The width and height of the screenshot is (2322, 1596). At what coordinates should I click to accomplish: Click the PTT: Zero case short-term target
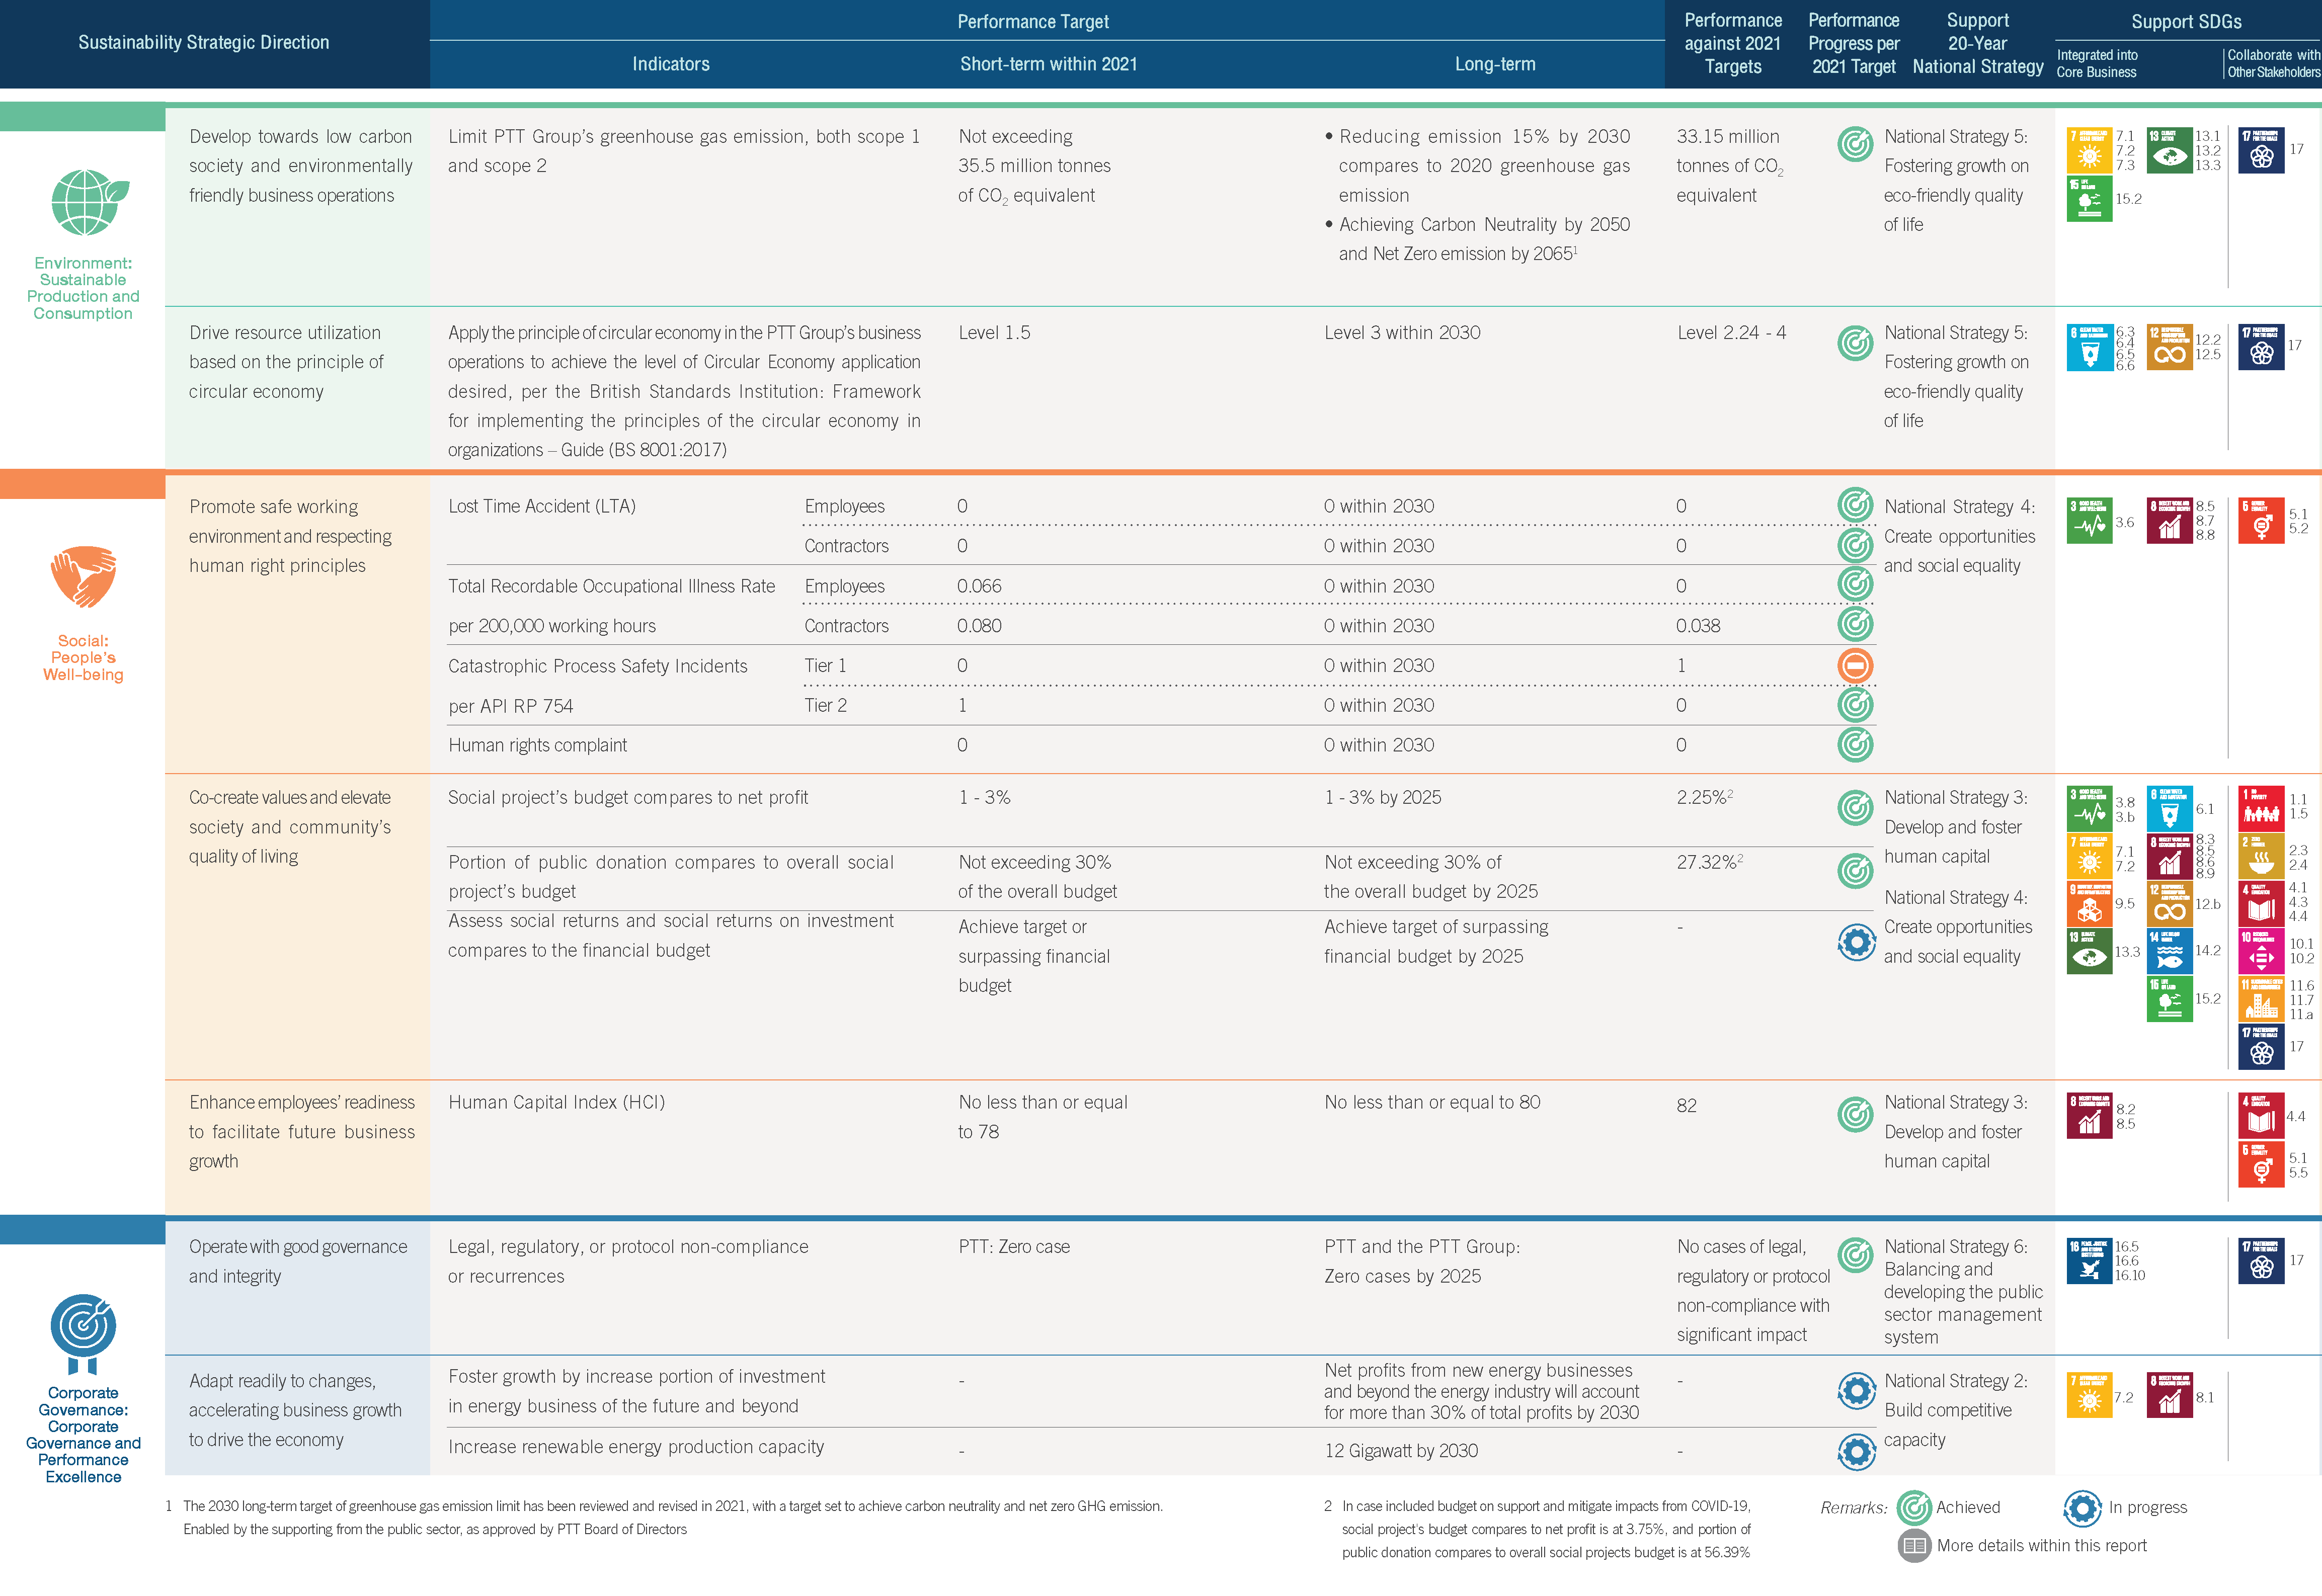[x=1014, y=1247]
